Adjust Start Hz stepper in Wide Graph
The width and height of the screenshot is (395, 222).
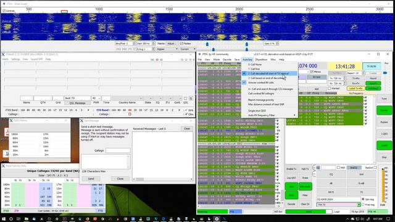tap(153, 44)
